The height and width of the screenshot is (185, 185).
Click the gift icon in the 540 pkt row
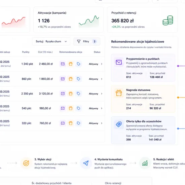pos(71,108)
